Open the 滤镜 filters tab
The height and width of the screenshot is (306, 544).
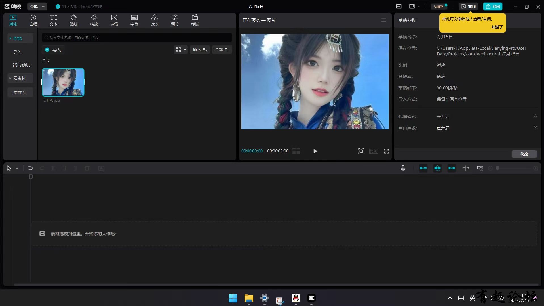tap(154, 20)
